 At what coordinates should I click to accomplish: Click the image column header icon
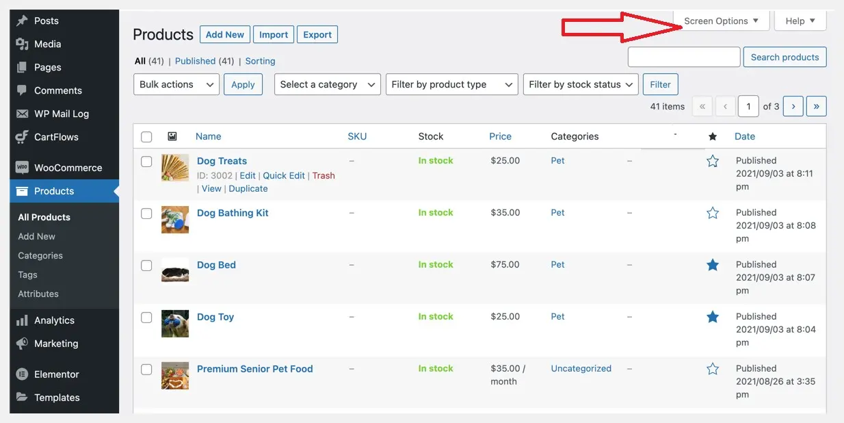point(172,137)
